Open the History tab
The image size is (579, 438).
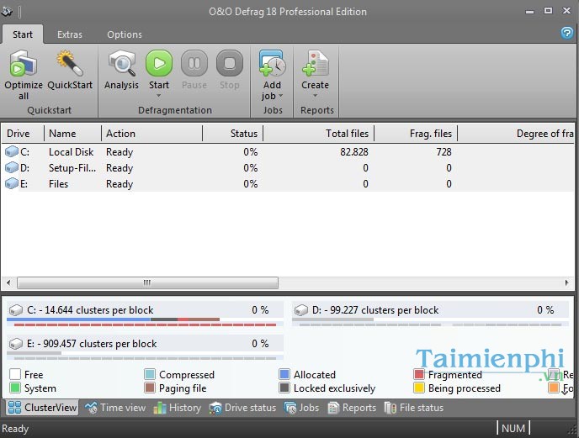coord(178,408)
